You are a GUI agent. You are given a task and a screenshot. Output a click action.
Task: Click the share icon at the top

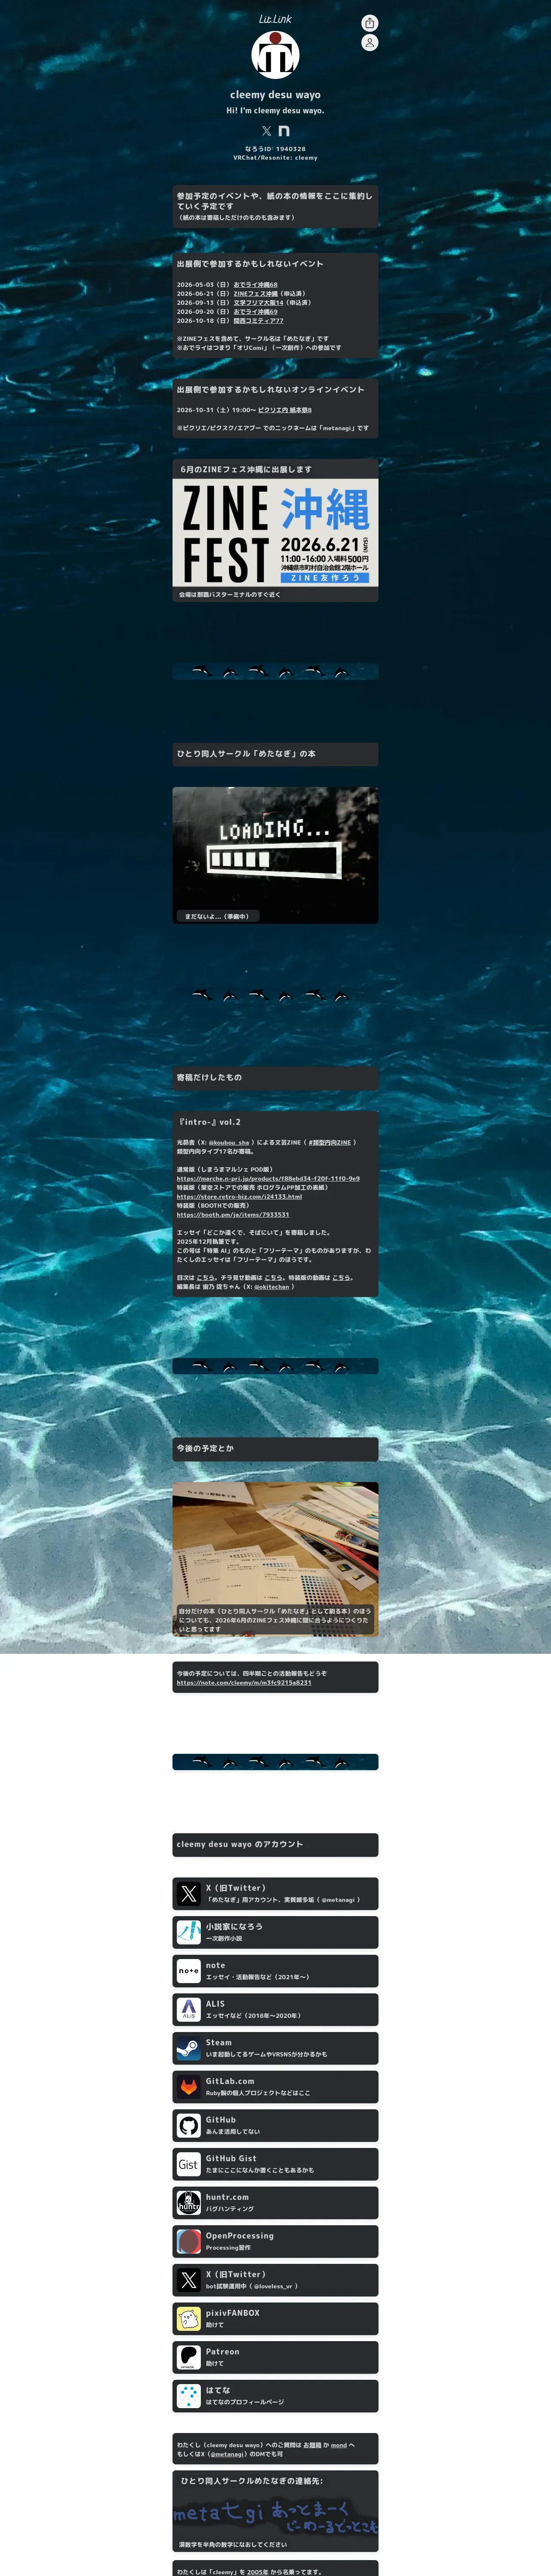(x=370, y=23)
